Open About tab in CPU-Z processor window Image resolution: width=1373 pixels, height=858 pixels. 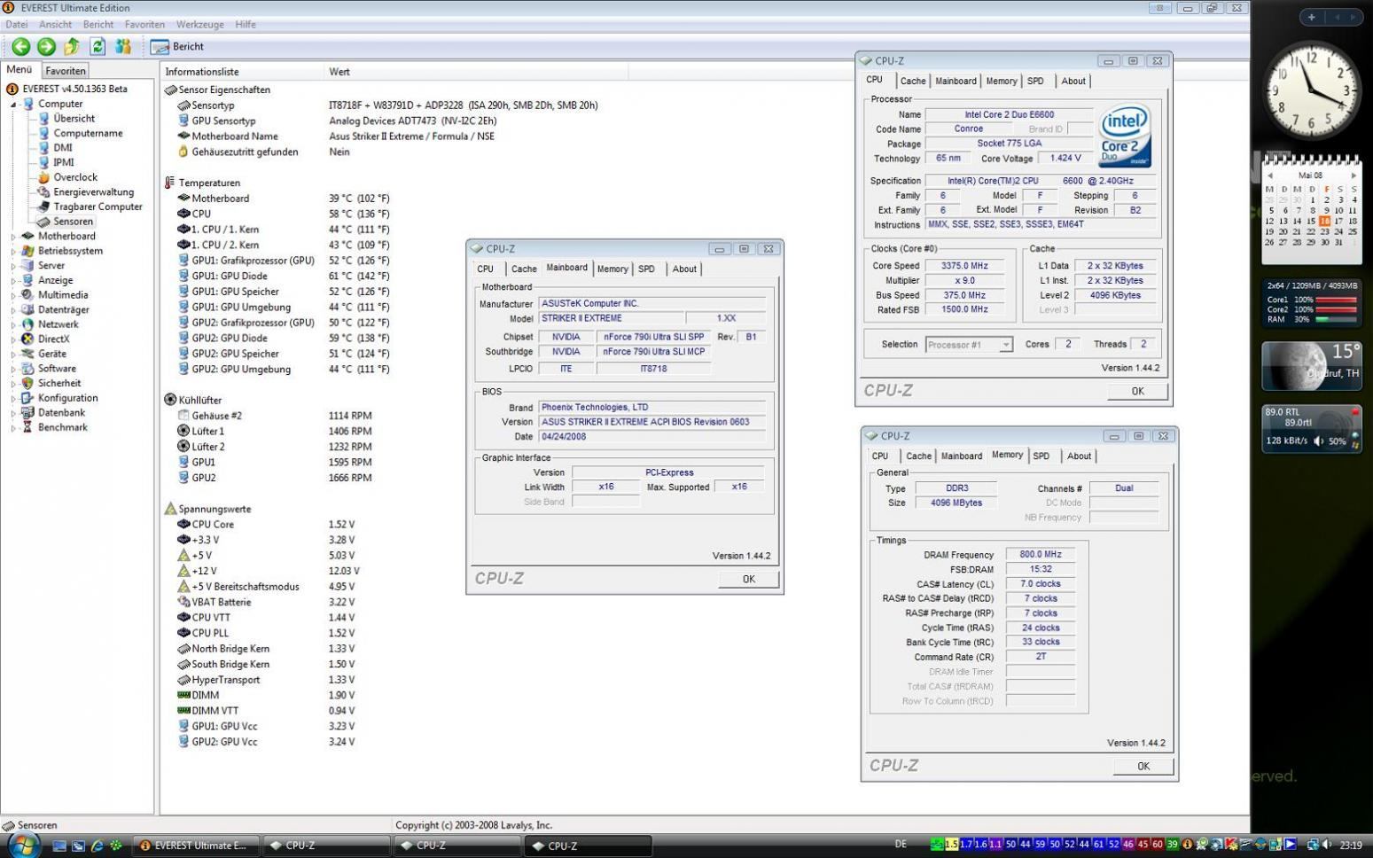pos(1073,81)
